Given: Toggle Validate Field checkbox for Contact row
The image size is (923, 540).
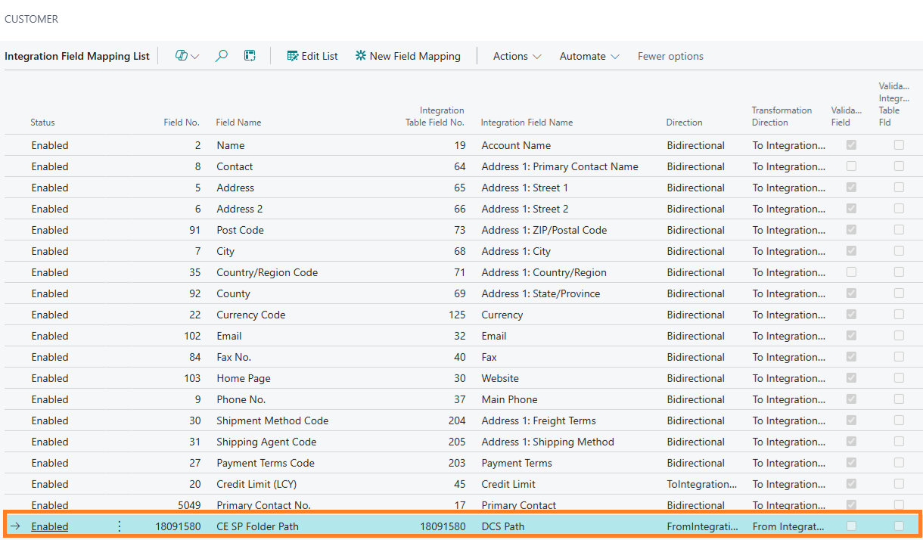Looking at the screenshot, I should 851,166.
